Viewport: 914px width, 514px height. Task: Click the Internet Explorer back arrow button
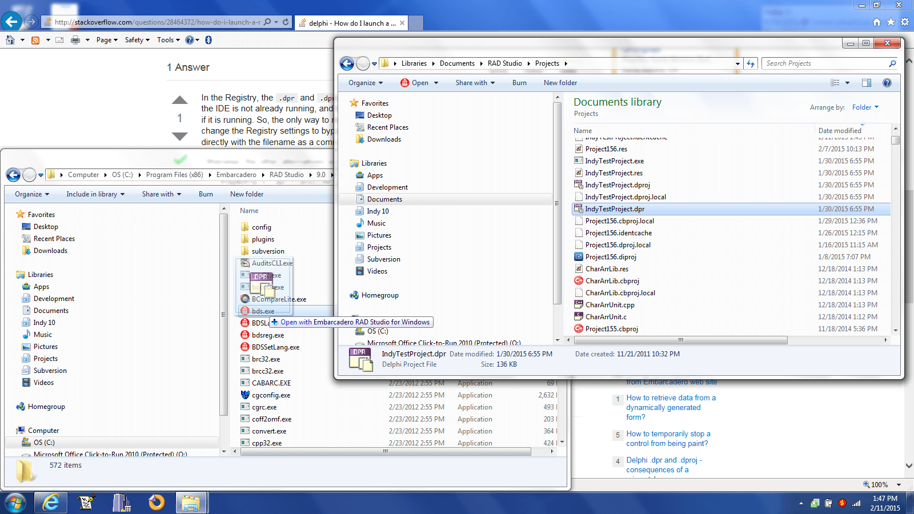[x=12, y=22]
